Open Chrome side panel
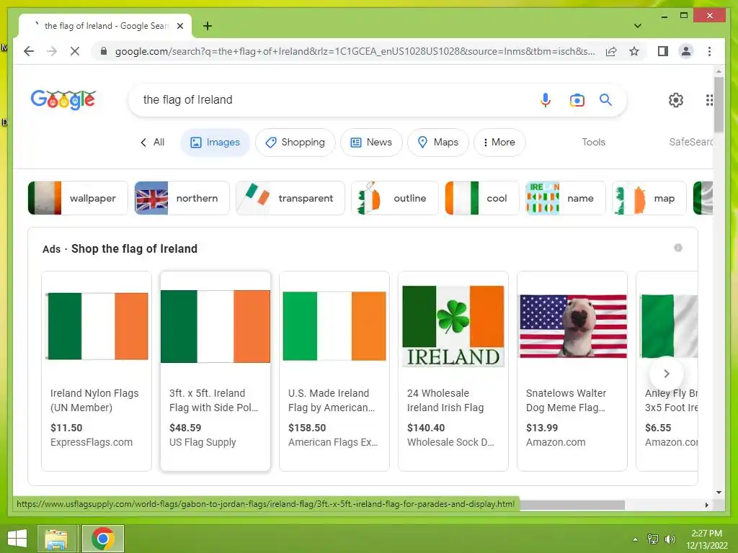738x553 pixels. point(663,51)
